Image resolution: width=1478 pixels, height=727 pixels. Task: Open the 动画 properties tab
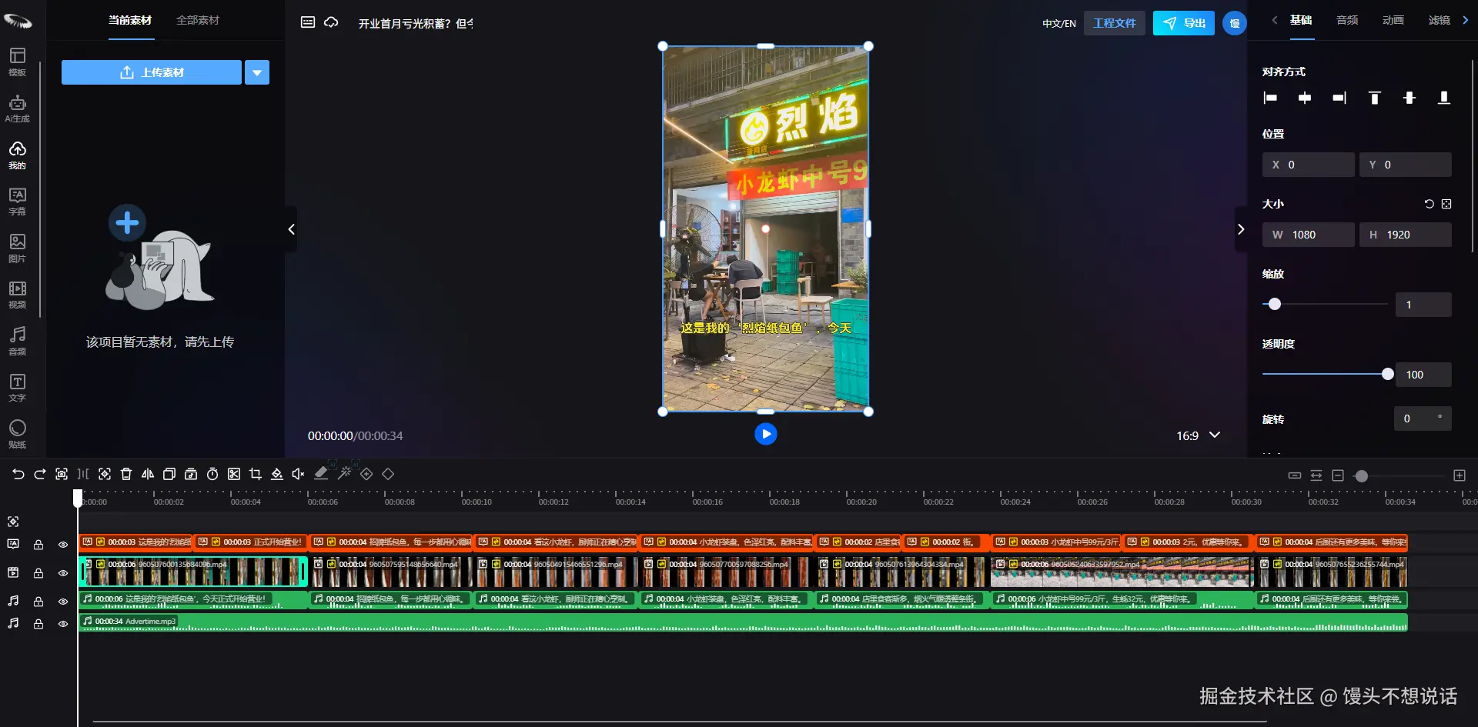point(1393,20)
